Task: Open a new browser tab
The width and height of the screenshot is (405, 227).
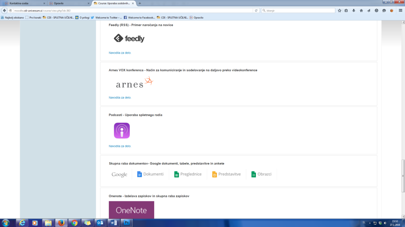Action: pyautogui.click(x=140, y=3)
